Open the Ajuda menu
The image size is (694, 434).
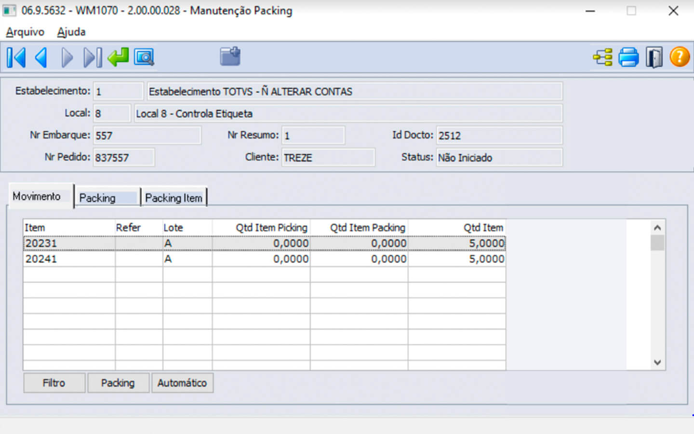tap(71, 32)
